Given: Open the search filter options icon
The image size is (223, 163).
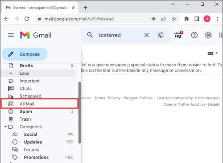Looking at the screenshot, I should click(161, 35).
